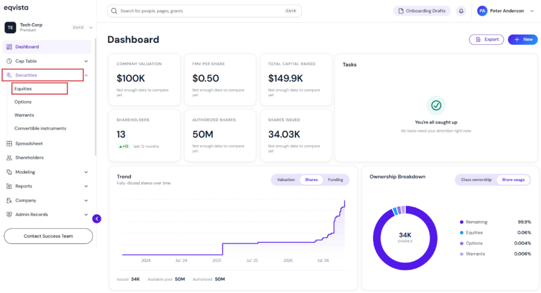
Task: Open Convertible instruments page
Action: click(40, 128)
